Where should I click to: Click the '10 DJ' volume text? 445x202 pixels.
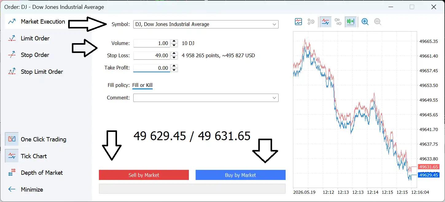pyautogui.click(x=188, y=43)
